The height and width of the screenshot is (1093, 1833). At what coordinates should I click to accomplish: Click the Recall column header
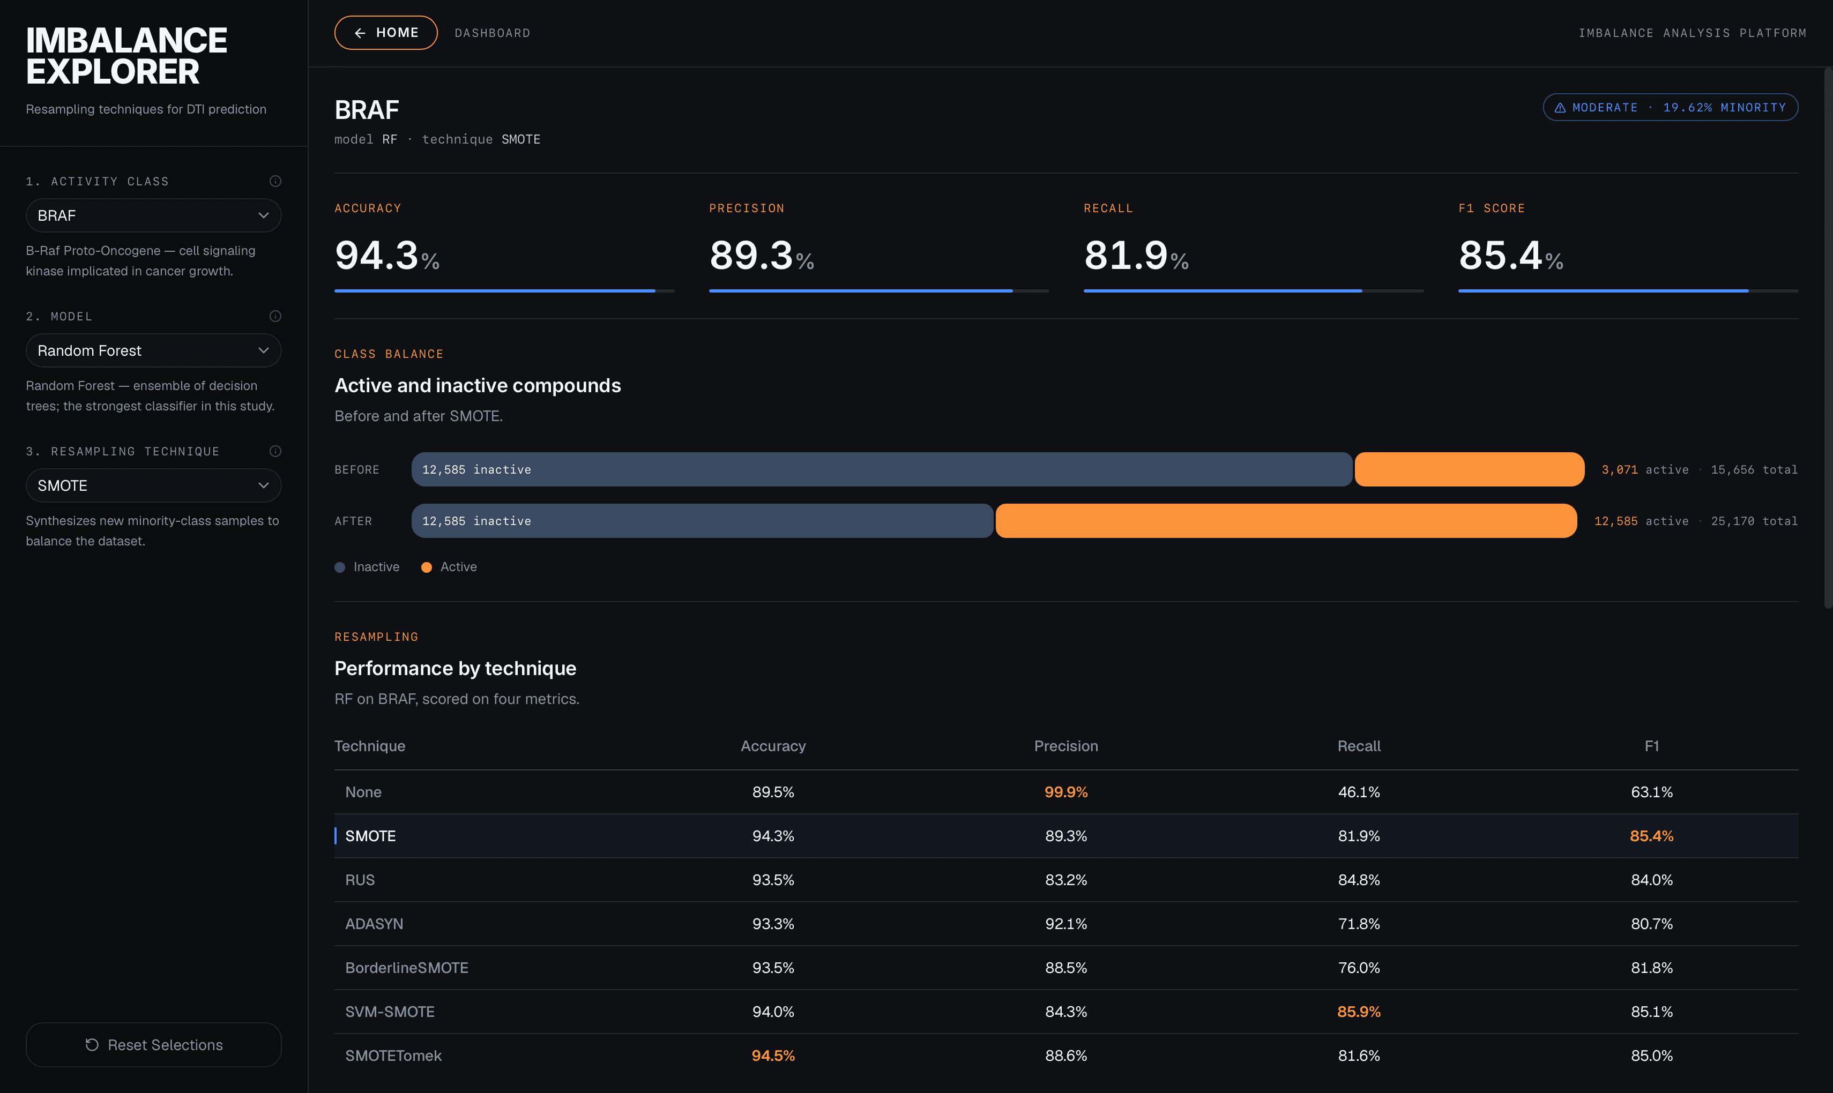tap(1359, 746)
